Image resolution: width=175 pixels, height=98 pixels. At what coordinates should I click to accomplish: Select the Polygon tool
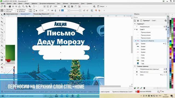coord(2,42)
